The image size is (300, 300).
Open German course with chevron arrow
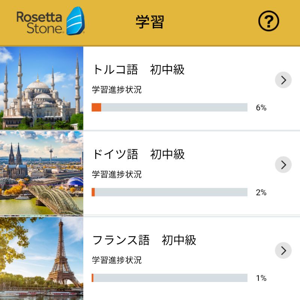(283, 165)
